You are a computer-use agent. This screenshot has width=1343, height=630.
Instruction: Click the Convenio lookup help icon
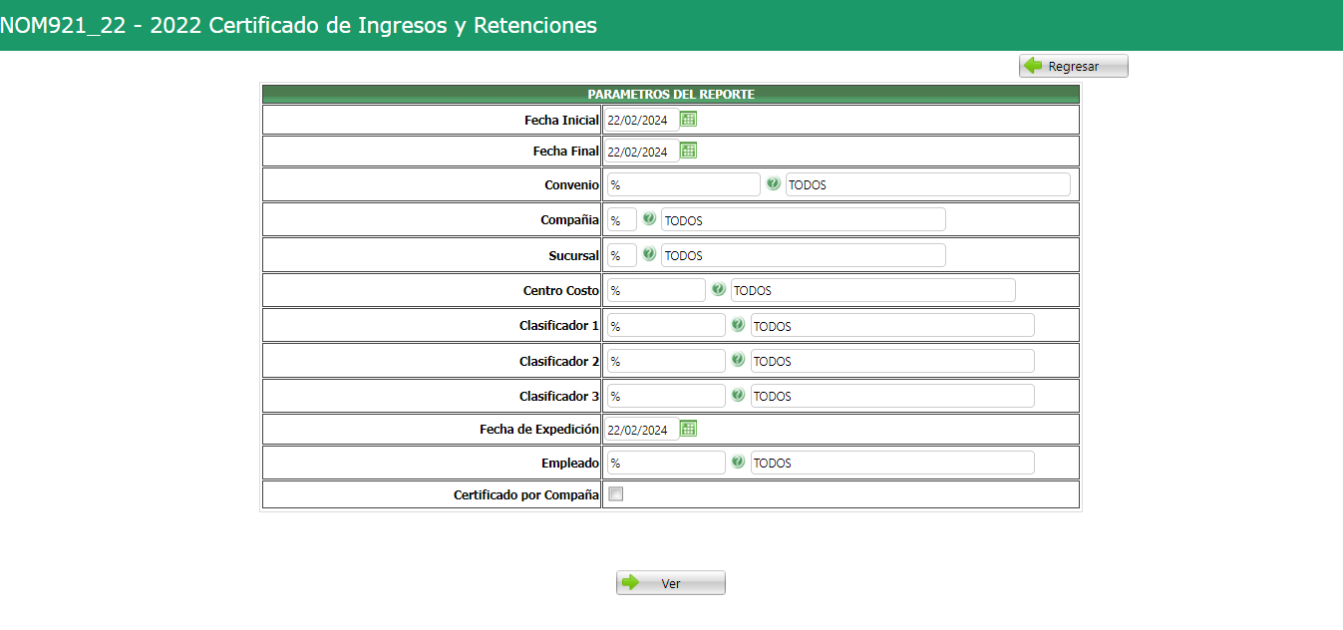click(773, 183)
